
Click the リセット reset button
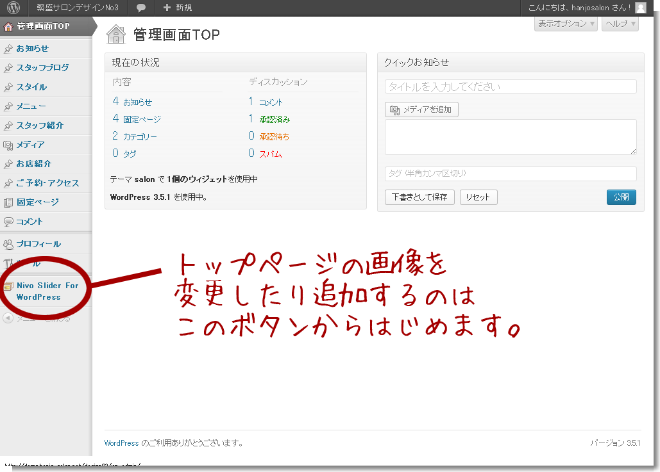478,197
